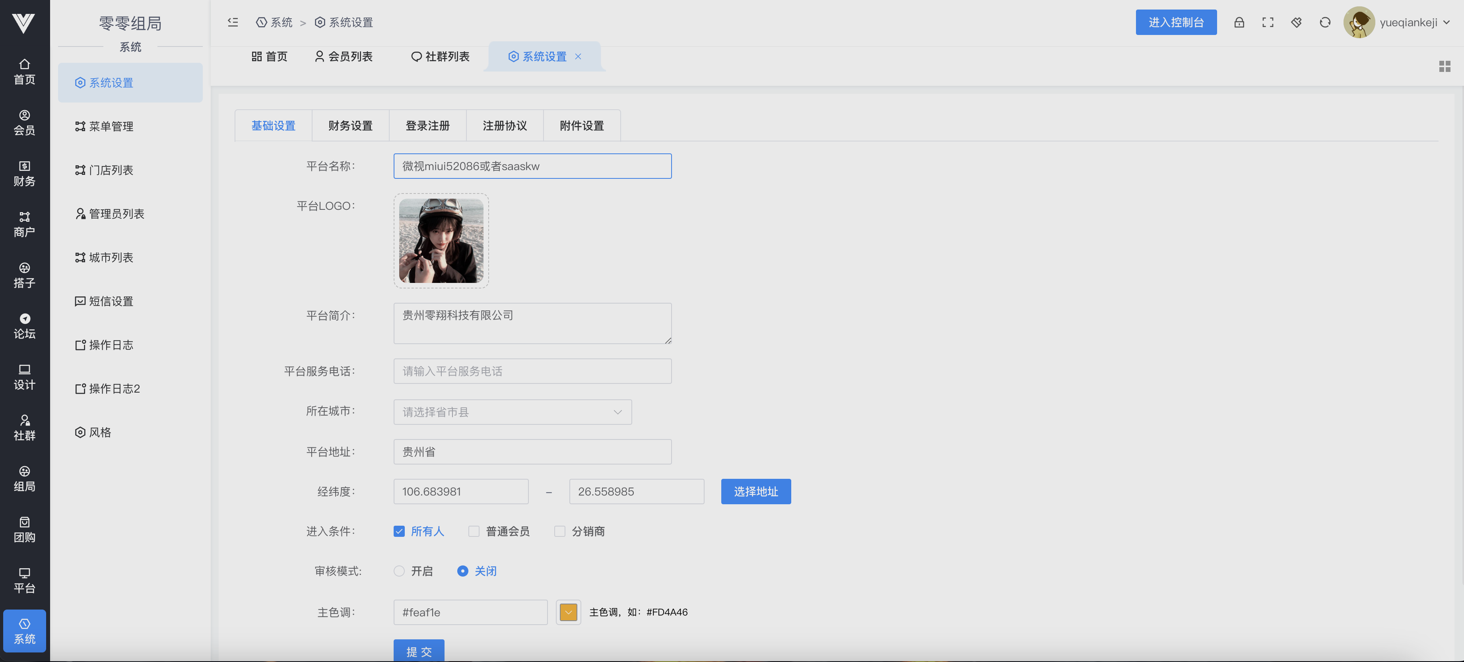
Task: Open the color picker dropdown arrow
Action: 568,612
